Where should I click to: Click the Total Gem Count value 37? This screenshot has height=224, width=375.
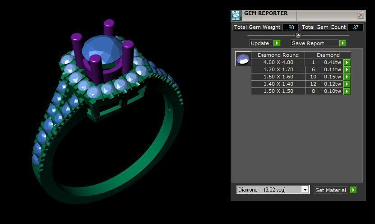click(x=356, y=27)
